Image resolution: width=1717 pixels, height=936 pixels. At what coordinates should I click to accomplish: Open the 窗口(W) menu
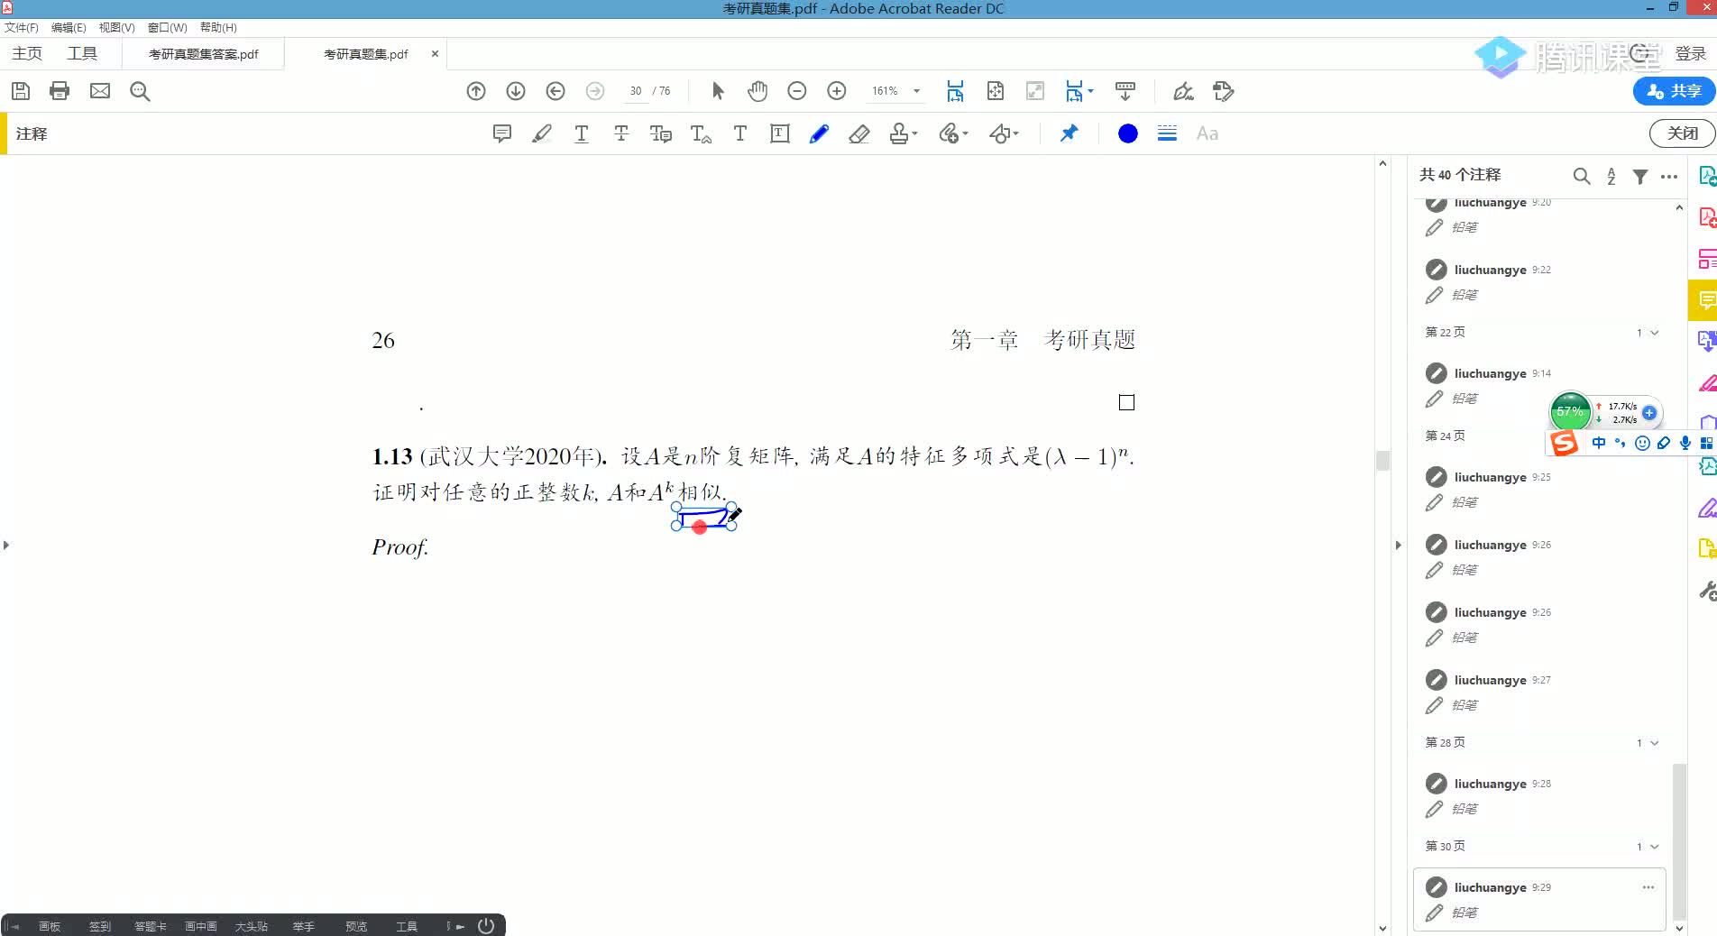pyautogui.click(x=167, y=27)
